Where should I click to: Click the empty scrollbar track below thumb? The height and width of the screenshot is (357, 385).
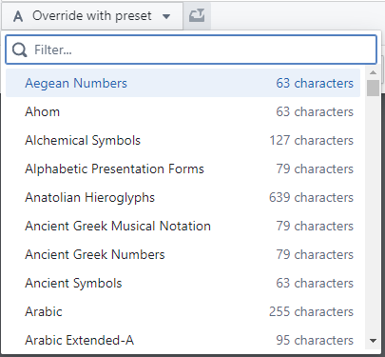point(373,215)
